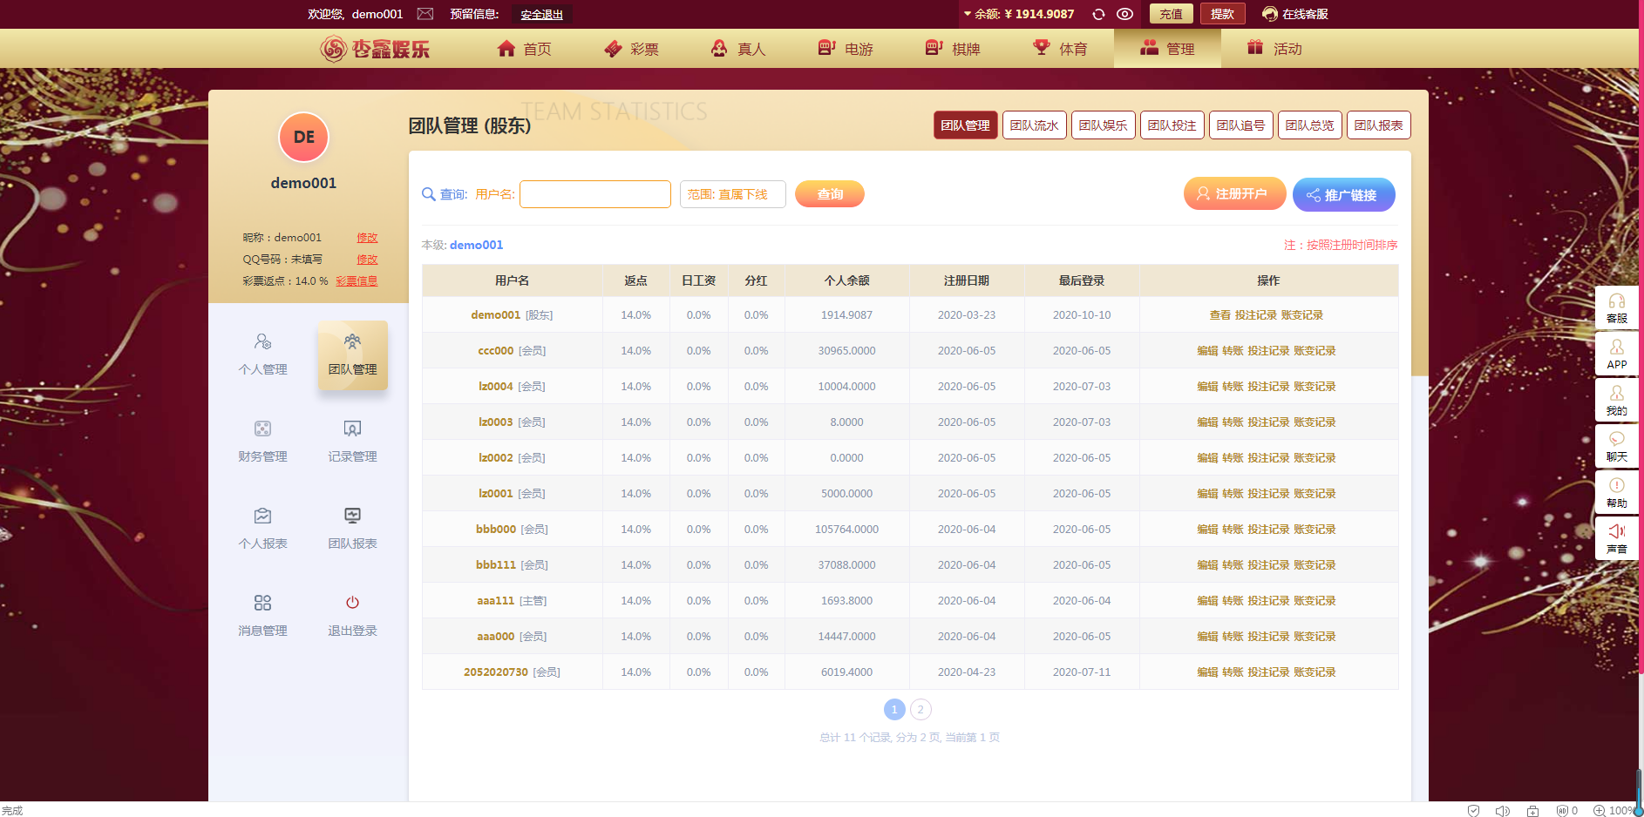Viewport: 1644px width, 817px height.
Task: Switch to 团队追号 tab
Action: [x=1240, y=125]
